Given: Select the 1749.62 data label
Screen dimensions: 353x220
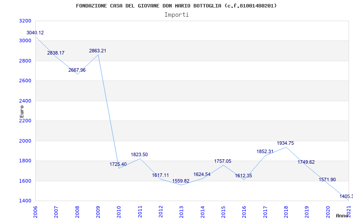Looking at the screenshot, I should tap(306, 162).
